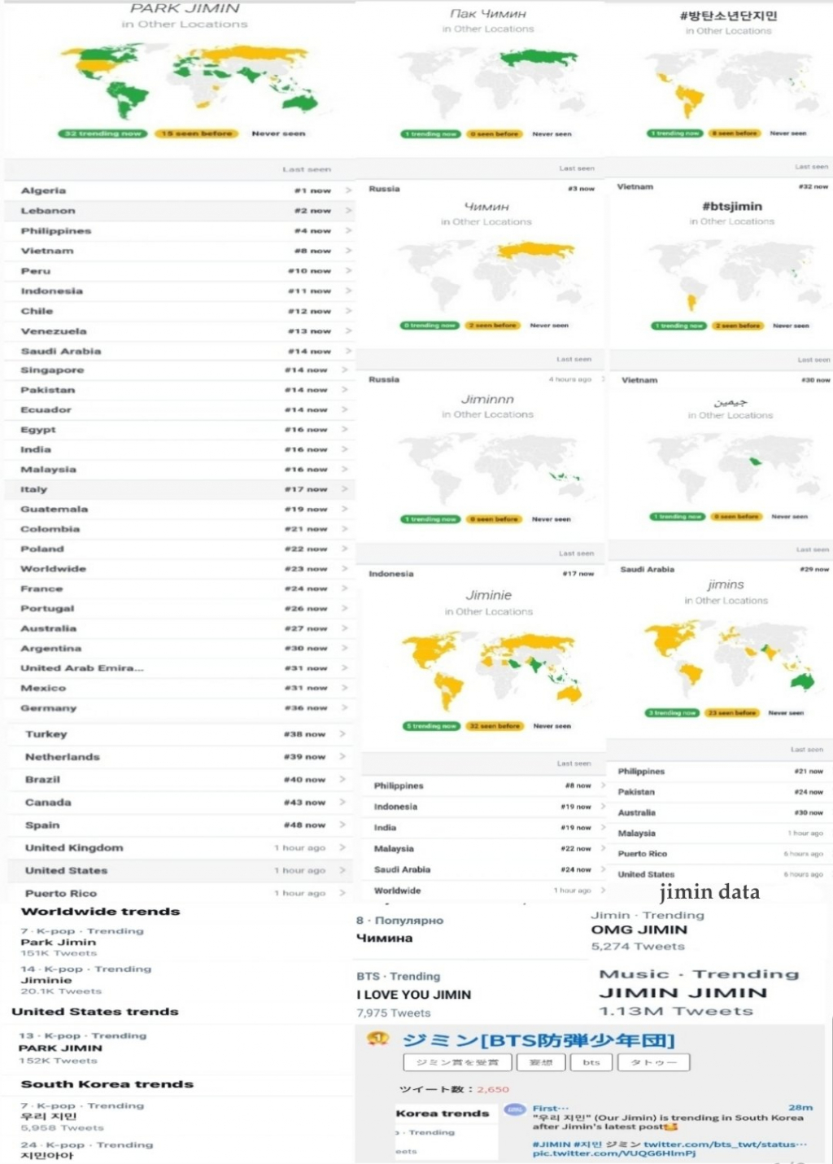Open the 'OMG JIMIN' trend
Viewport: 833px width, 1164px height.
[639, 930]
